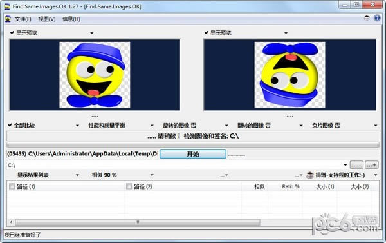Click the coffee cup donate icon
The height and width of the screenshot is (243, 386).
[309, 175]
